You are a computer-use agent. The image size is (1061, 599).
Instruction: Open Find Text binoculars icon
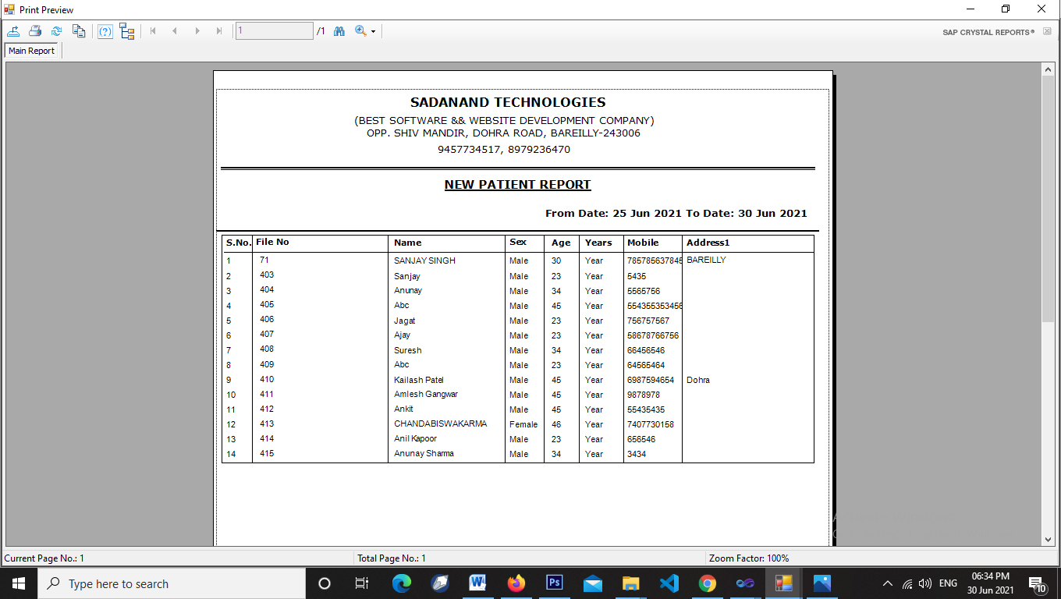tap(339, 31)
